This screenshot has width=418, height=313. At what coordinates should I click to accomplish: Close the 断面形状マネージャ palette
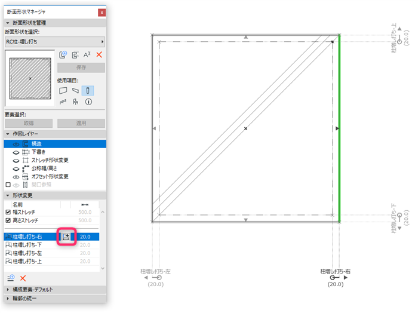point(102,13)
